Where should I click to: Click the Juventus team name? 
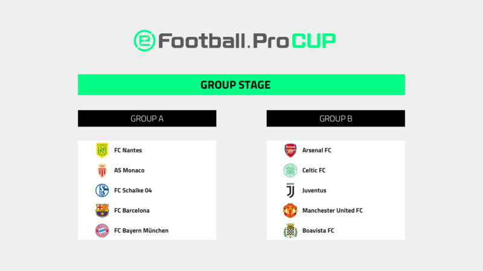click(x=314, y=190)
